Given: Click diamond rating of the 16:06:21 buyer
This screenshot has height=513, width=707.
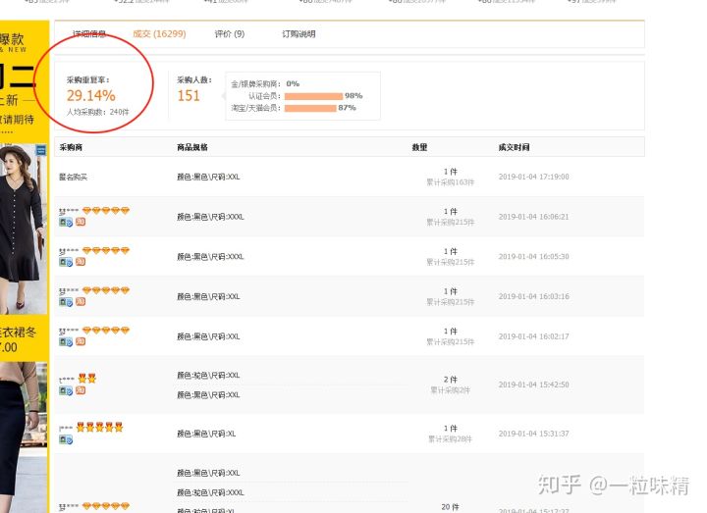Looking at the screenshot, I should (x=105, y=210).
